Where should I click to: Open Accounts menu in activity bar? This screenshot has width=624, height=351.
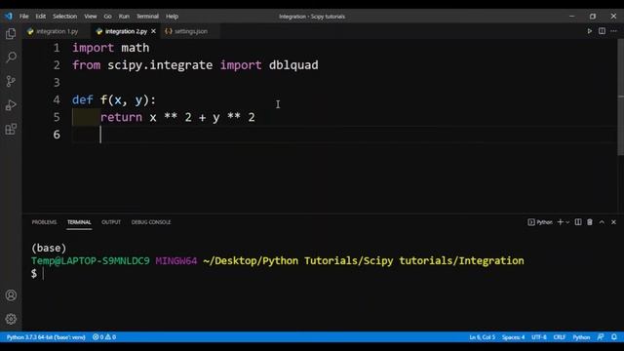11,295
